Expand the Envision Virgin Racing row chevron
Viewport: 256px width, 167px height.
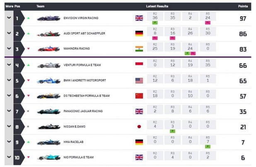point(8,18)
